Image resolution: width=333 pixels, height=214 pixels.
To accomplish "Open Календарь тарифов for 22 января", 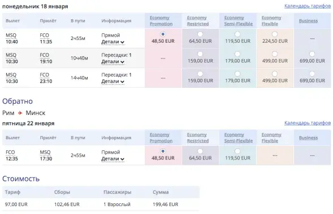I will (x=308, y=123).
